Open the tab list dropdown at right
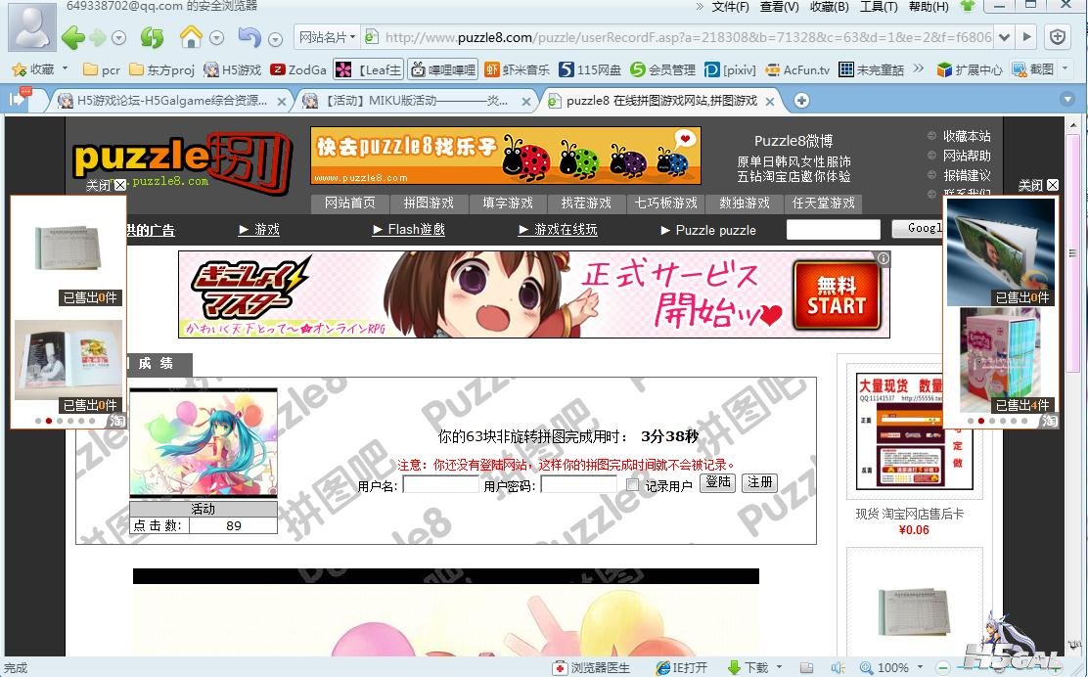This screenshot has width=1088, height=677. 1067,100
